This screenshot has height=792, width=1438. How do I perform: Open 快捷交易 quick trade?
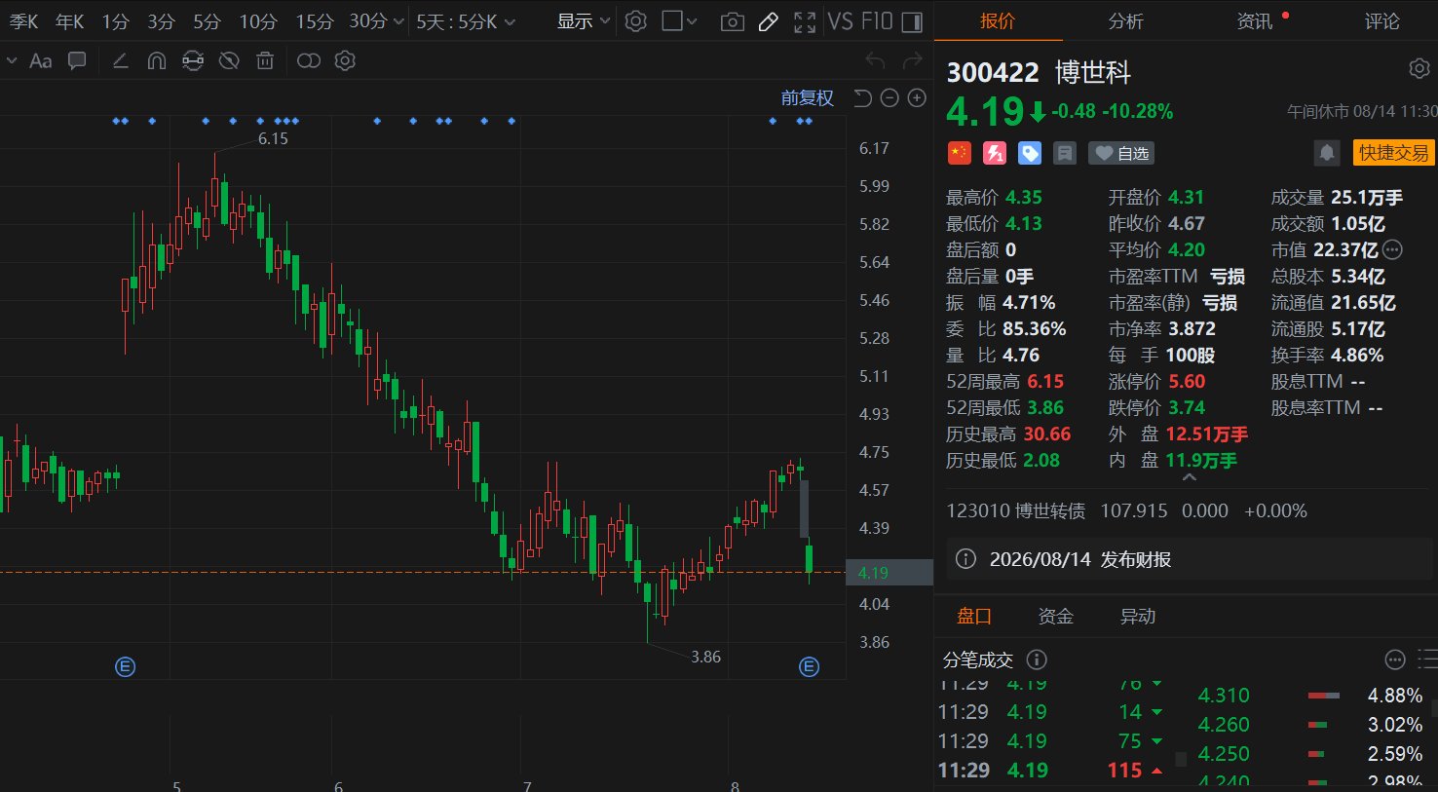(x=1393, y=153)
